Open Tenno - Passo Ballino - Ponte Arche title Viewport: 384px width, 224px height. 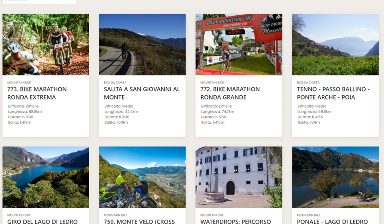333,93
